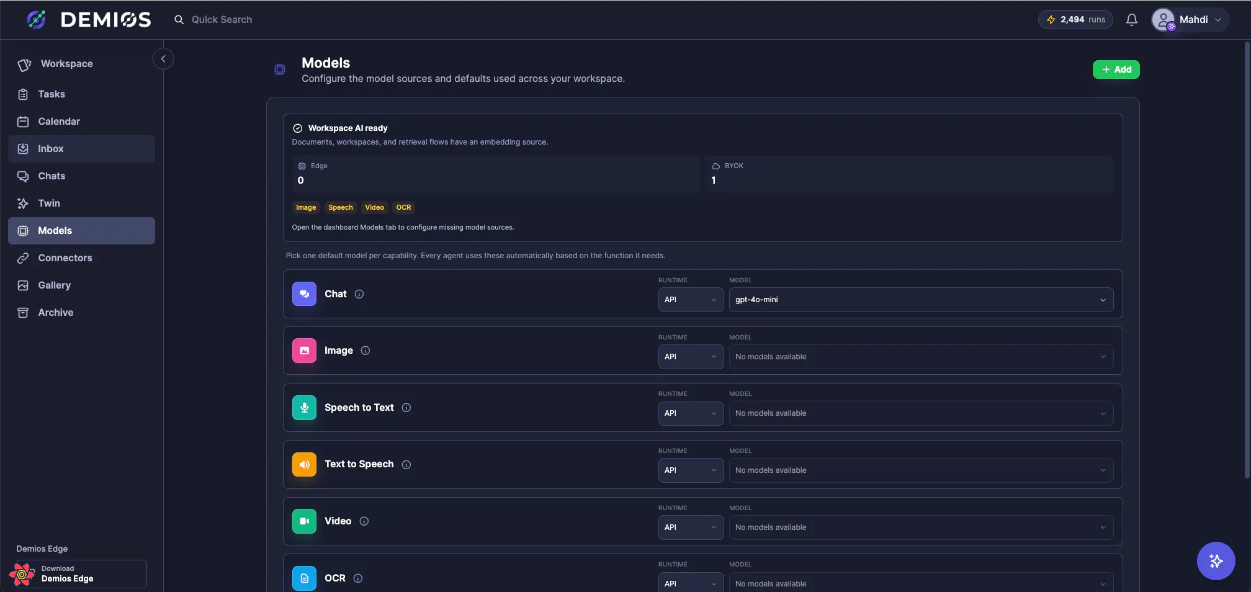Open Text to Speech model dropdown
The image size is (1251, 592).
(921, 470)
